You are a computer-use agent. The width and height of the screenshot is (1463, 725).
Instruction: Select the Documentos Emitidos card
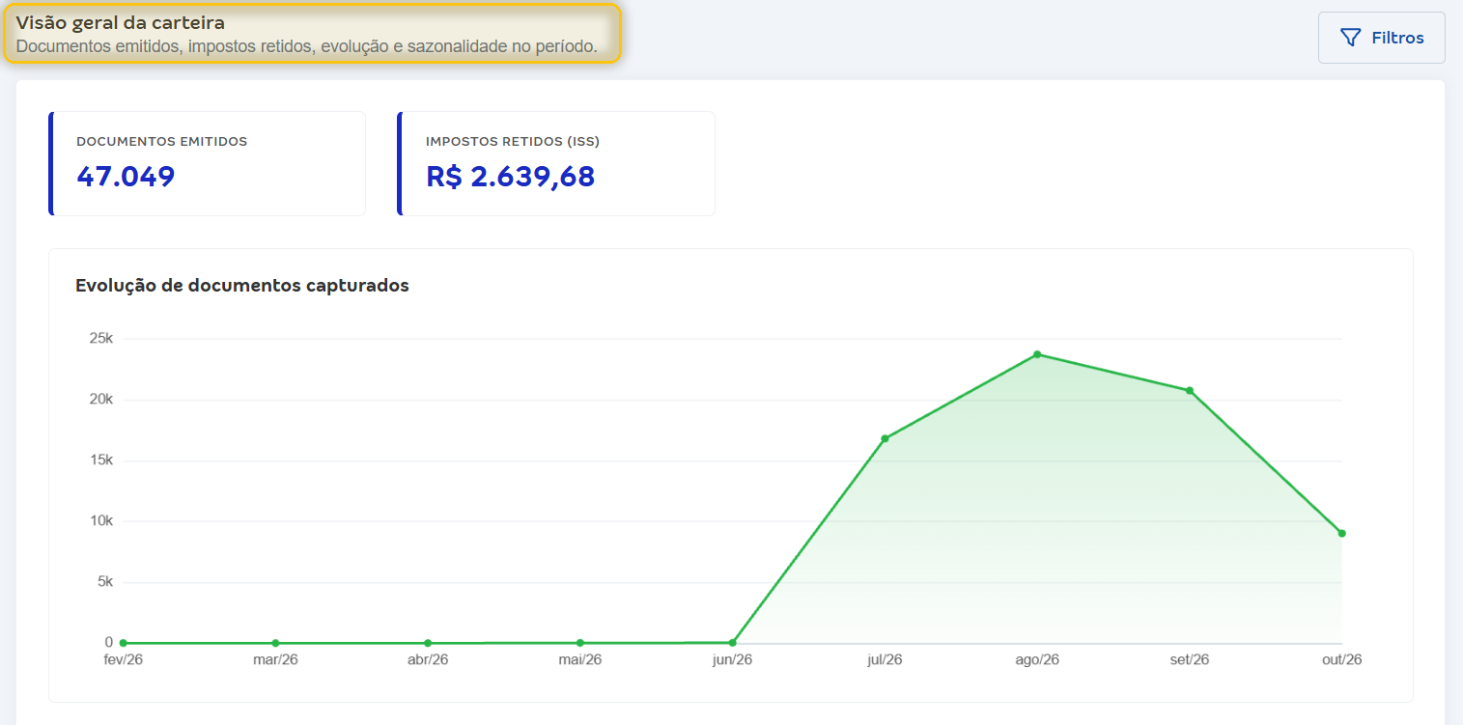(x=207, y=163)
